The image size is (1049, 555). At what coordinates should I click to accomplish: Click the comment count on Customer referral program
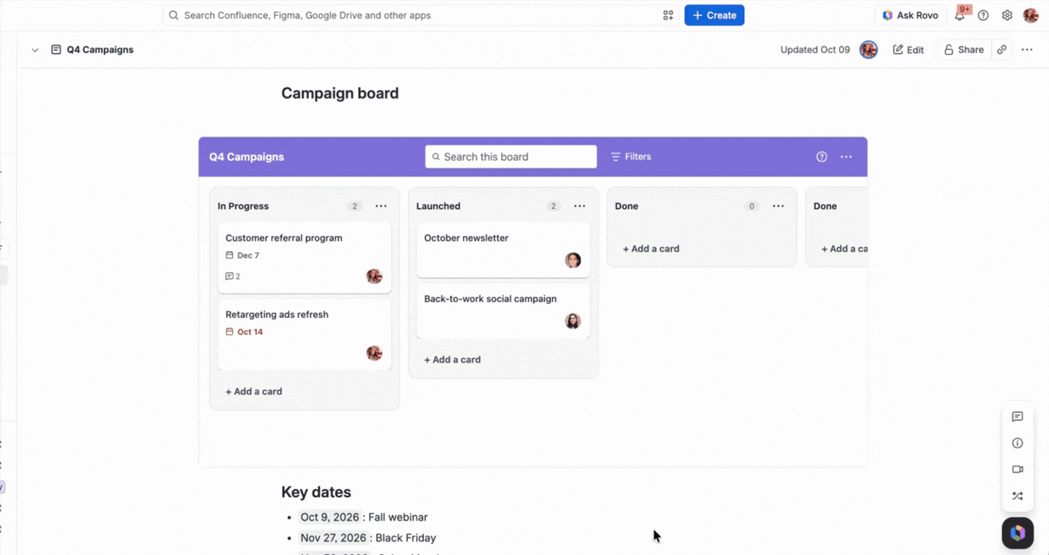pos(233,277)
